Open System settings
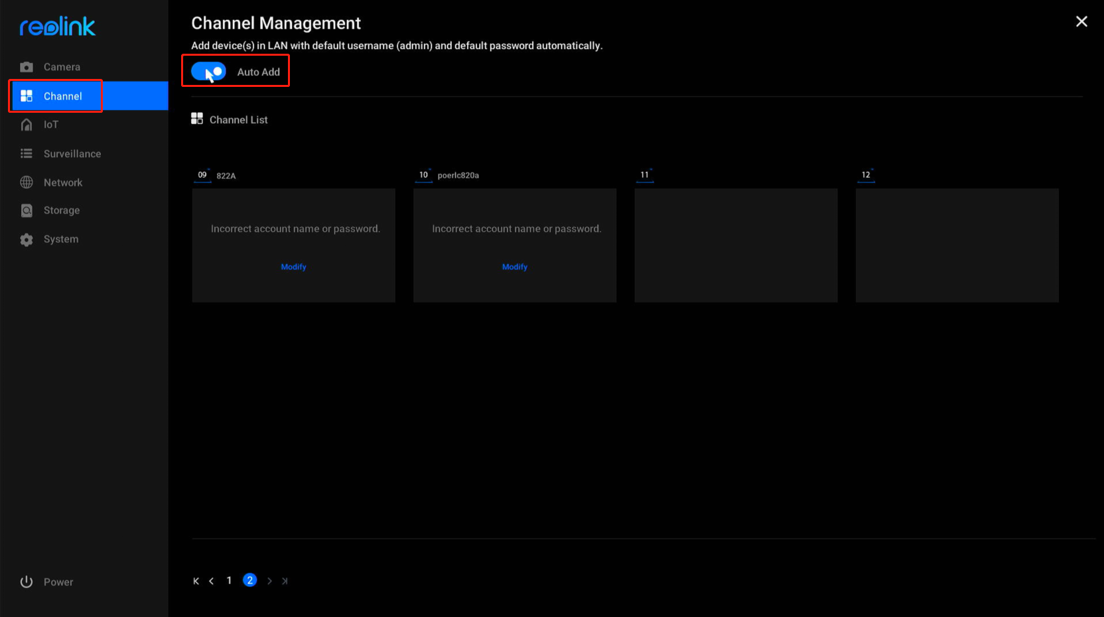The height and width of the screenshot is (617, 1104). coord(84,240)
